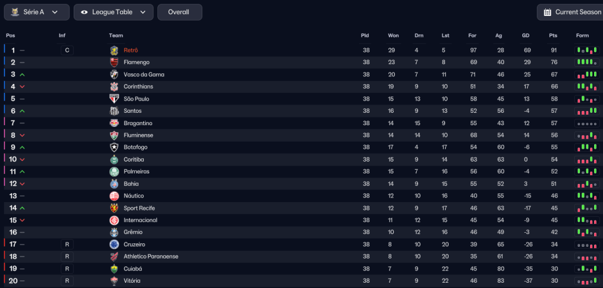Click the C champion info badge for Retrô

click(67, 50)
